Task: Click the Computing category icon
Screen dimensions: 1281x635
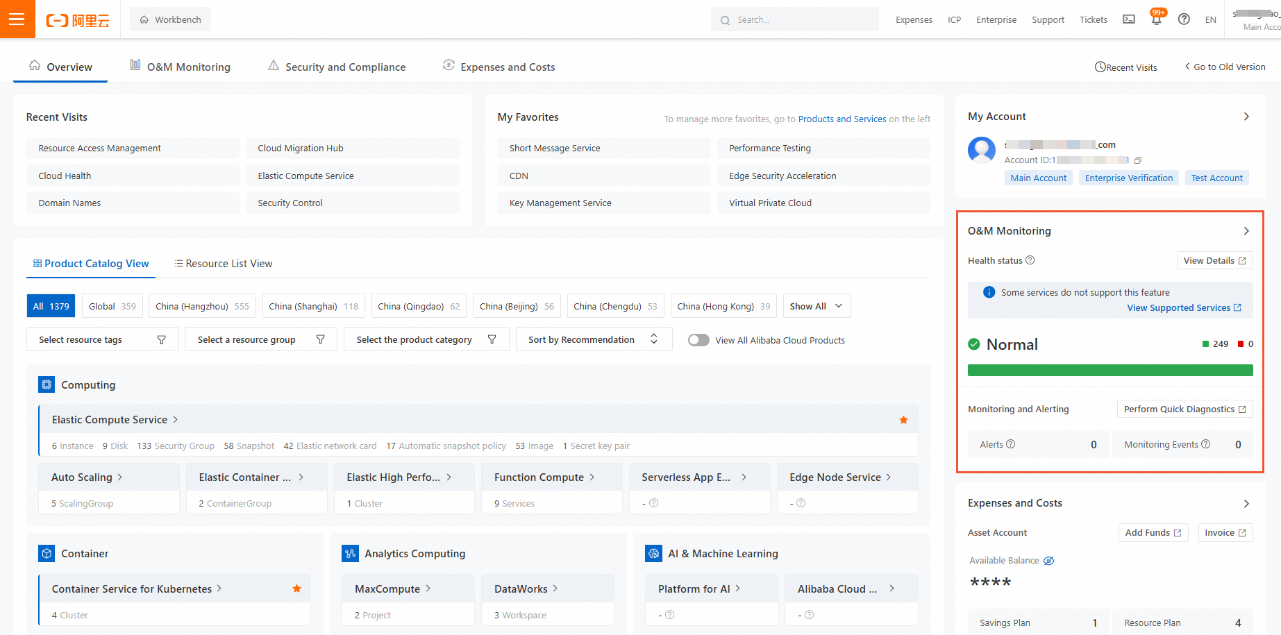Action: [47, 384]
